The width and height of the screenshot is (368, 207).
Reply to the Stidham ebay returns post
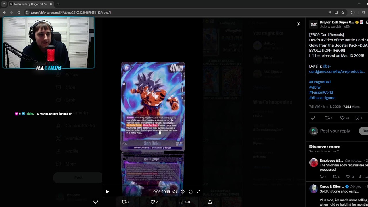[323, 177]
